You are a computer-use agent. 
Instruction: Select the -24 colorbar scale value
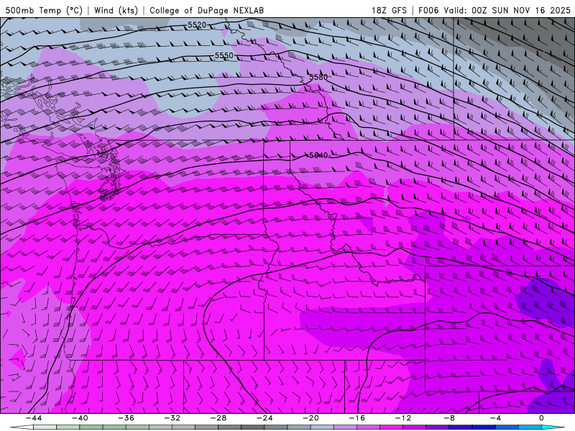click(x=264, y=418)
